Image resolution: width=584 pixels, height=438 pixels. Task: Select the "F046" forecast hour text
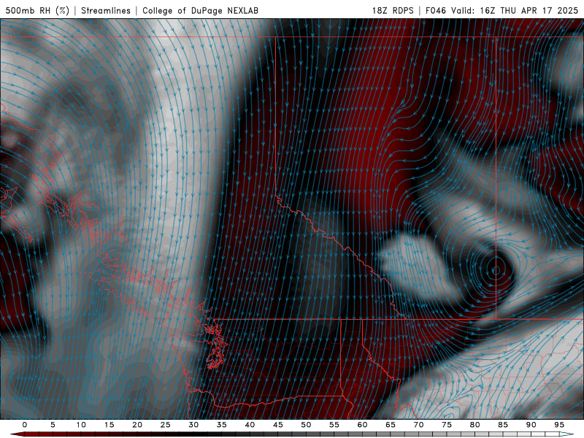[x=436, y=10]
